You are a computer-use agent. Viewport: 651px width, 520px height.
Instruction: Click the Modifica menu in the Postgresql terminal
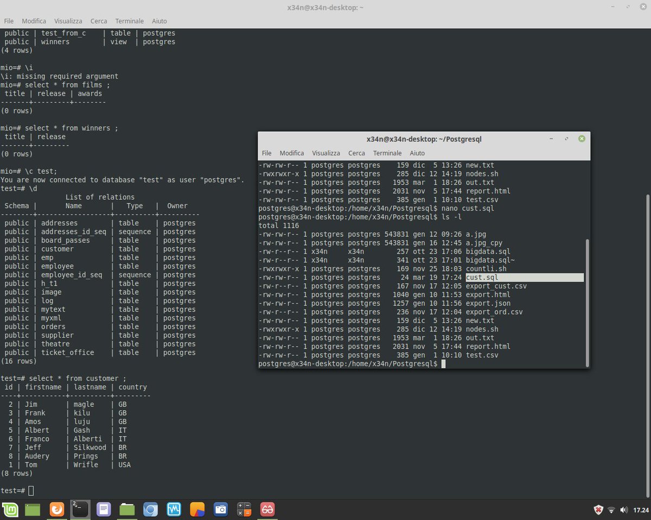[x=291, y=153]
